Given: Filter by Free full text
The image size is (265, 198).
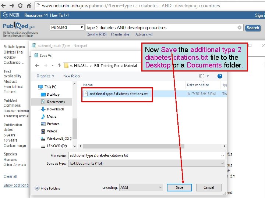Looking at the screenshot, I should tap(13, 87).
